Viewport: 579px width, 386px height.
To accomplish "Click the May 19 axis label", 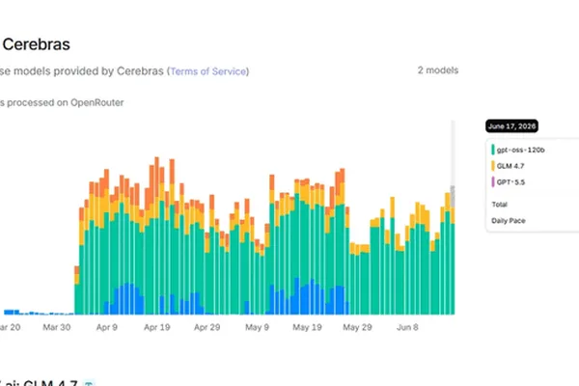I will click(307, 327).
